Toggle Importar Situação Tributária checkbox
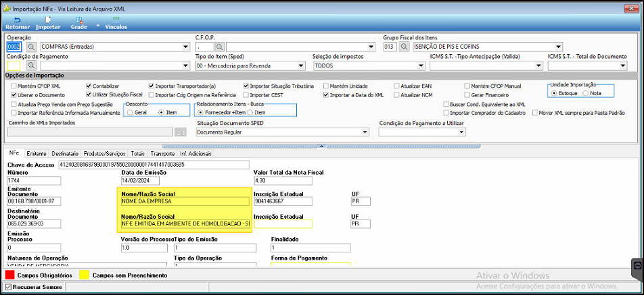The width and height of the screenshot is (644, 295). pyautogui.click(x=246, y=86)
